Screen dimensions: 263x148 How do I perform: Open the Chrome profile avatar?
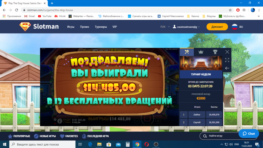tap(252, 10)
